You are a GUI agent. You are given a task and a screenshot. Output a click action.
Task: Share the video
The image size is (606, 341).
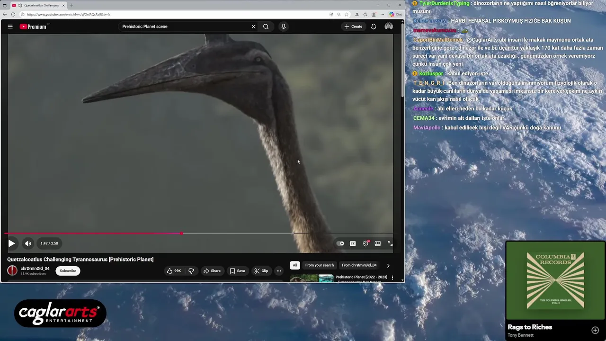coord(212,271)
